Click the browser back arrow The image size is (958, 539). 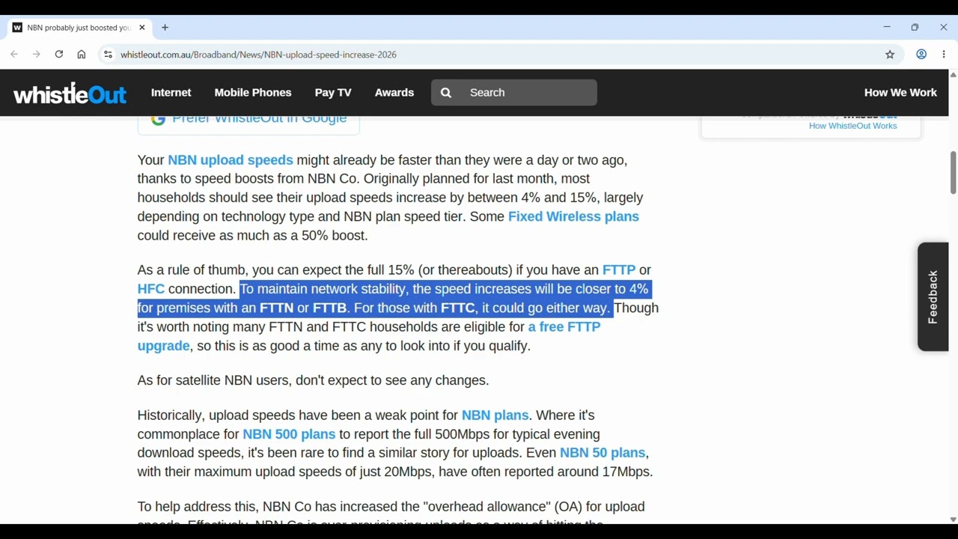pos(14,55)
